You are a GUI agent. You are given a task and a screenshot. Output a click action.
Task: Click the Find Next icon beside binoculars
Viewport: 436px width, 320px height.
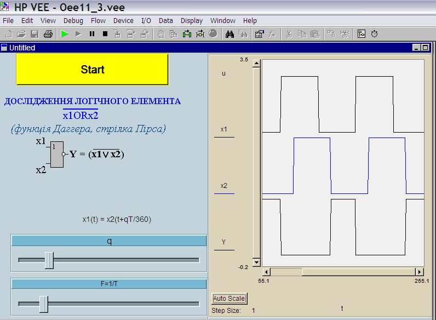(x=243, y=34)
